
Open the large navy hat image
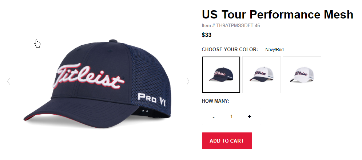[97, 83]
